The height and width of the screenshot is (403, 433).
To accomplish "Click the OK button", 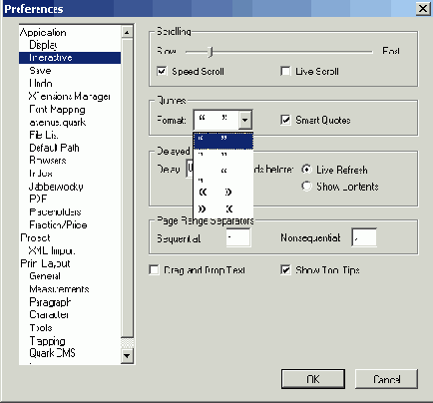I will point(313,379).
